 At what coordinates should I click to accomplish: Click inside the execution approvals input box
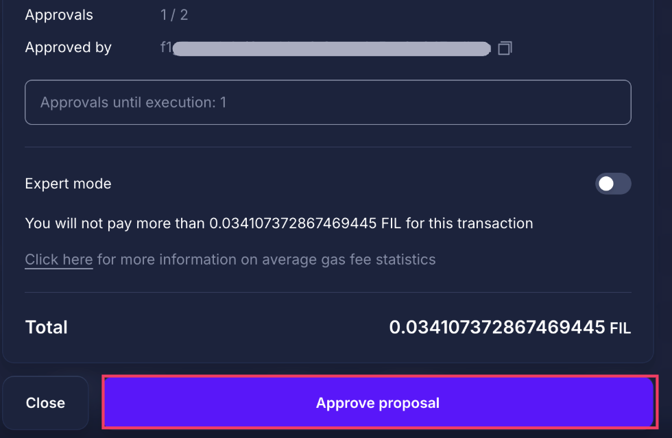click(328, 101)
